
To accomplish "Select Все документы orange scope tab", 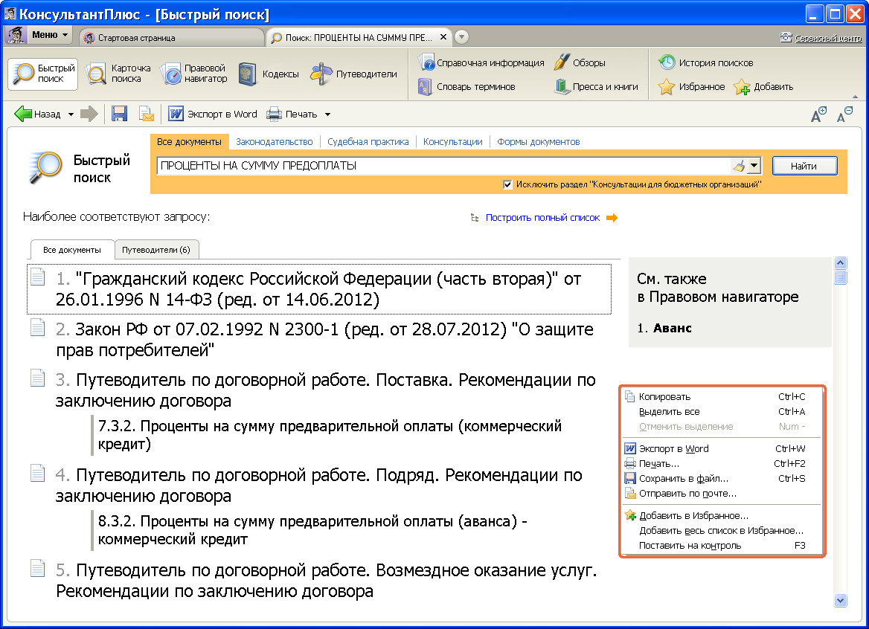I will pos(189,142).
